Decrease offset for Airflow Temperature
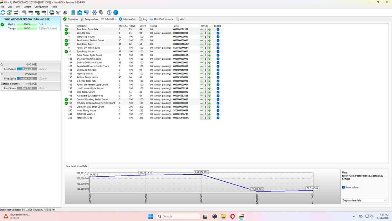The height and width of the screenshot is (221, 392). (x=201, y=77)
